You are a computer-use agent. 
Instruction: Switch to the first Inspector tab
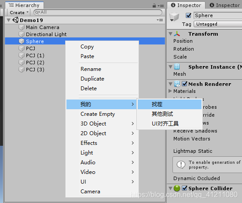coord(186,5)
